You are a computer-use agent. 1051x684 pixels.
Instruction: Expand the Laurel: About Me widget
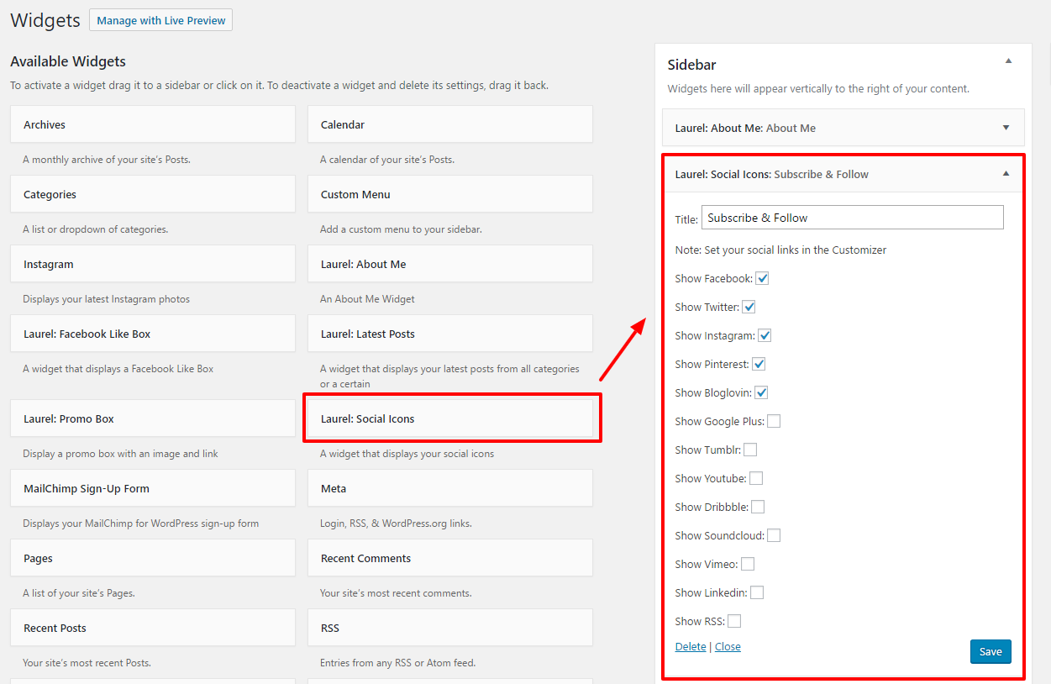[x=1006, y=128]
